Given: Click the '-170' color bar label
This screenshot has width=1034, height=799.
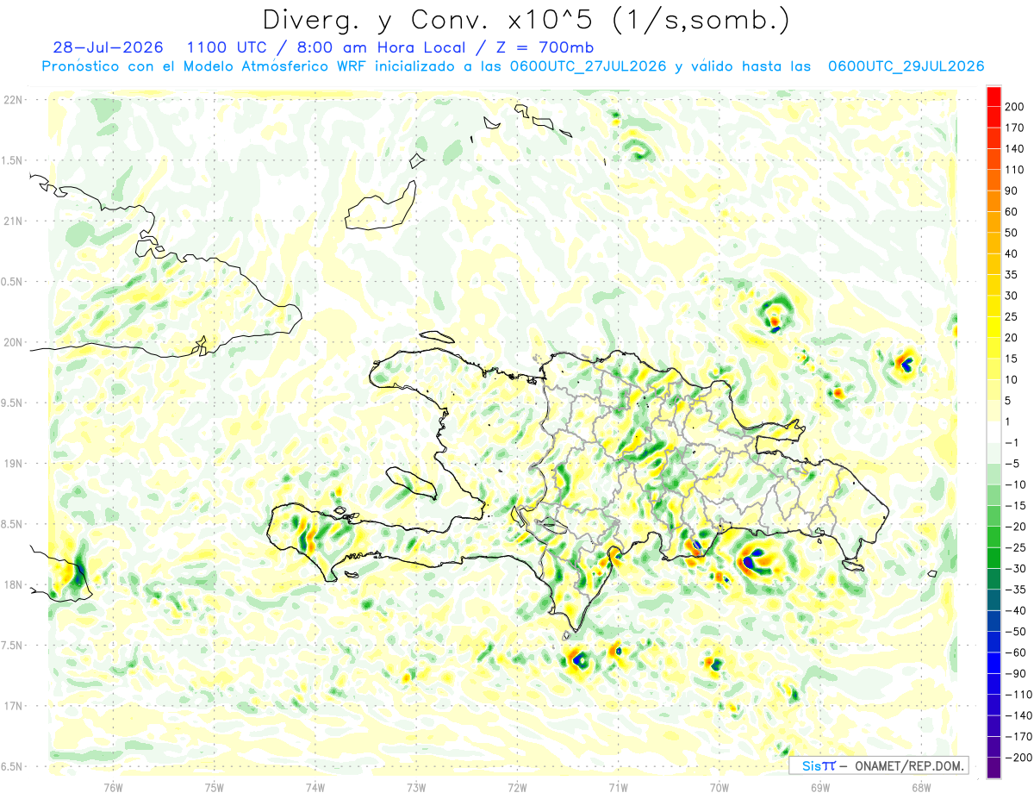Looking at the screenshot, I should click(1019, 736).
